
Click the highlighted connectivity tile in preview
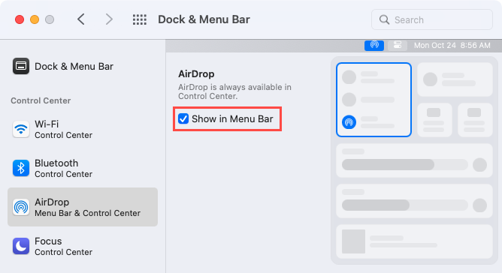(373, 100)
